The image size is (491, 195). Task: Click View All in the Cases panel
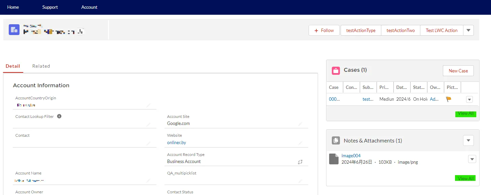(x=465, y=113)
